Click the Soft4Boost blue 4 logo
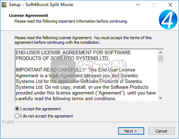 [168, 19]
